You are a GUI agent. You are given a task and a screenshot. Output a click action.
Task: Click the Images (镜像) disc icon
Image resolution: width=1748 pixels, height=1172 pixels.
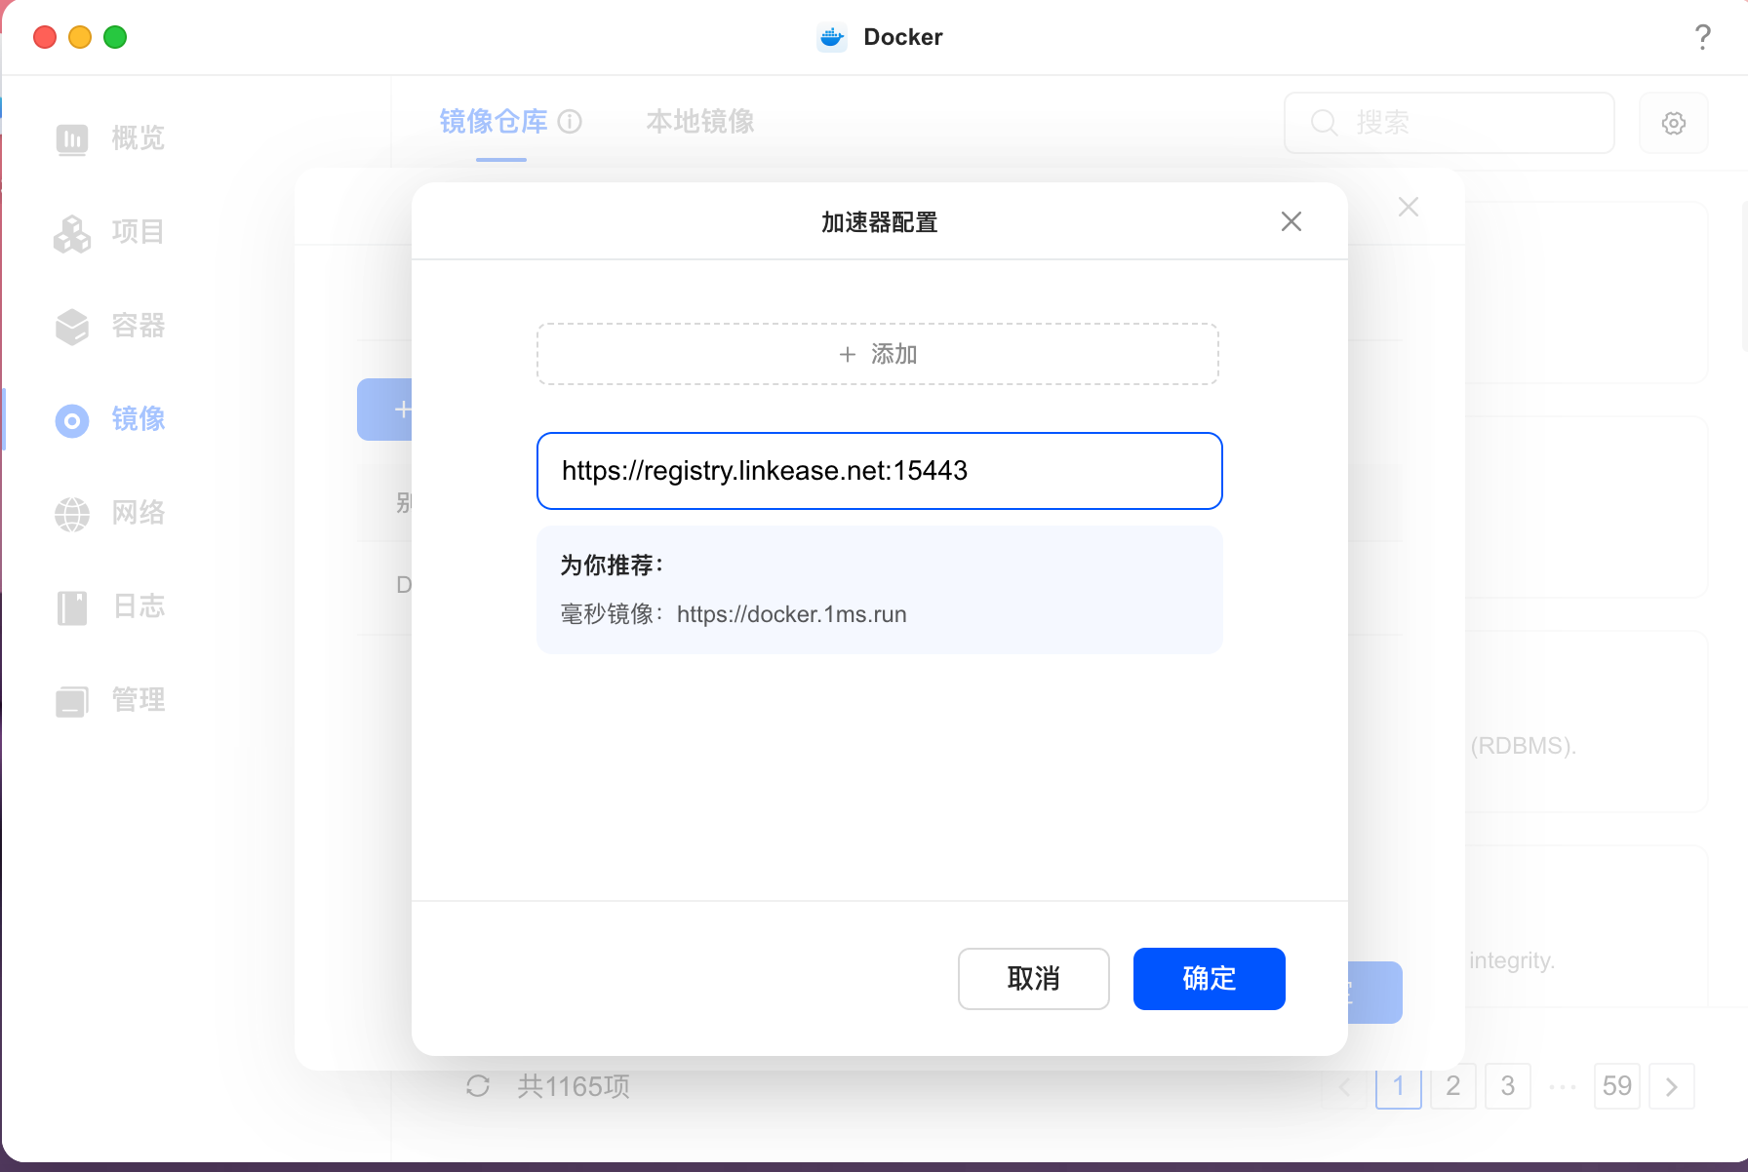coord(72,420)
